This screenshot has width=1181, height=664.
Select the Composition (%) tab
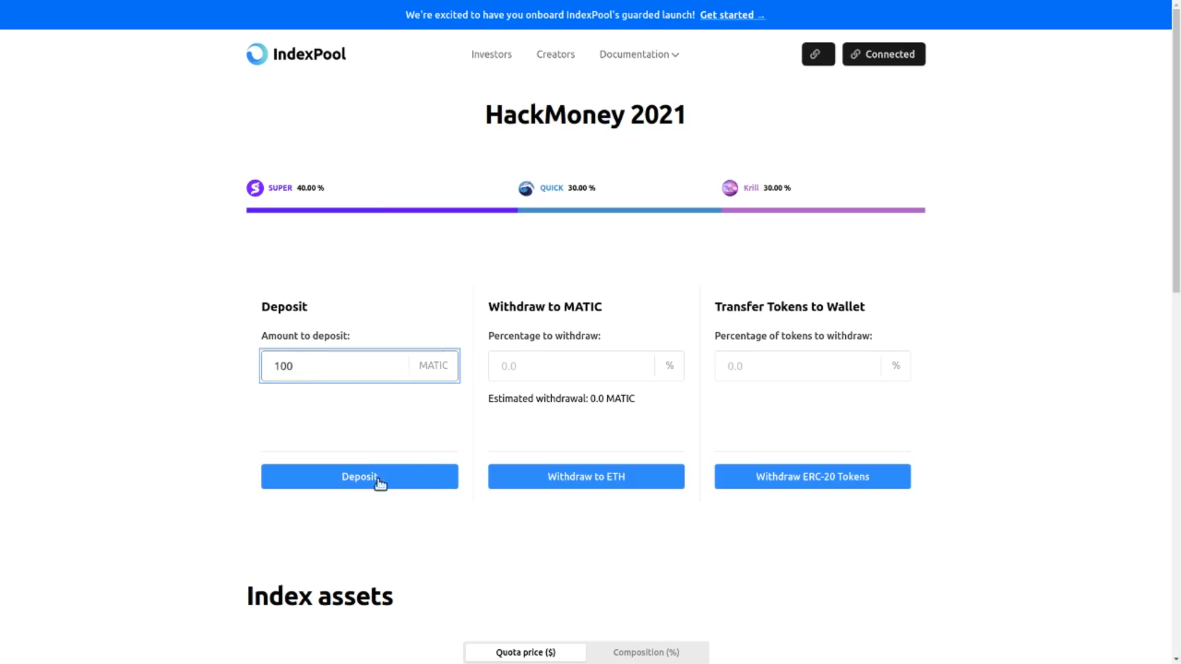646,652
